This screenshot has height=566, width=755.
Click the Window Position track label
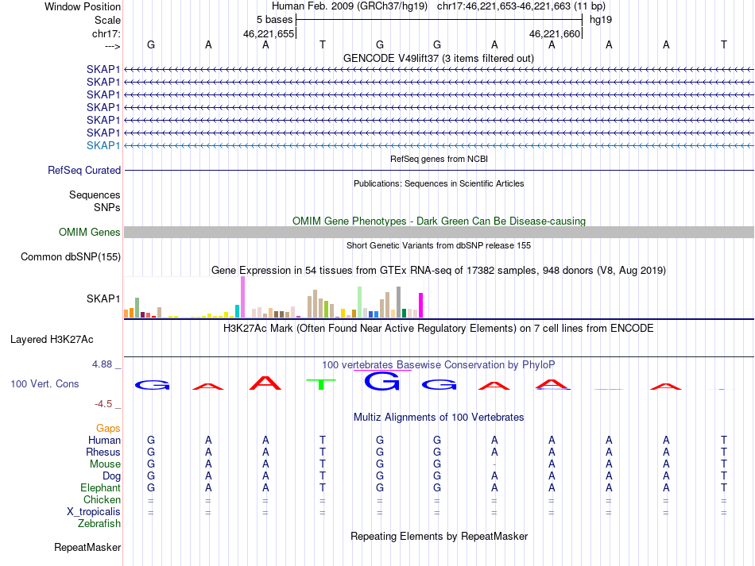(x=83, y=6)
